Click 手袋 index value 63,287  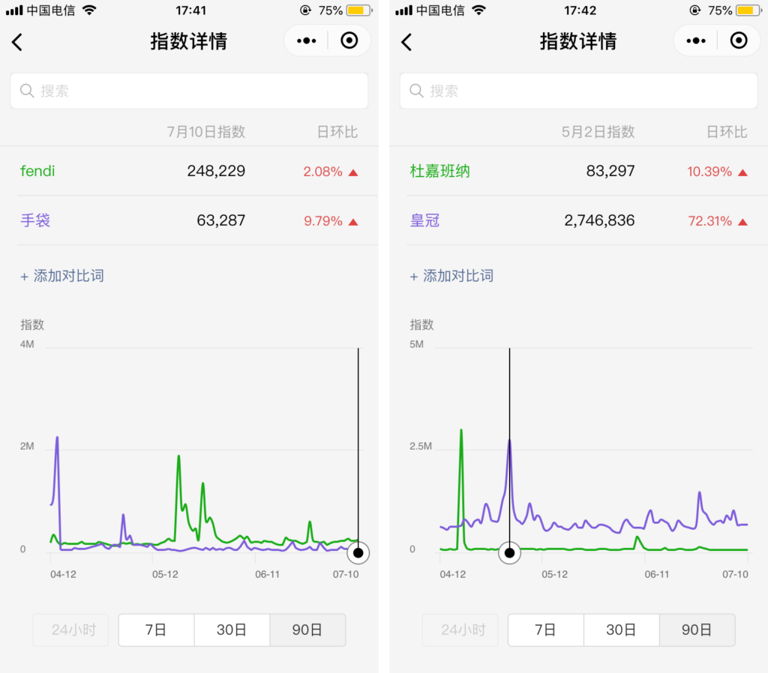(x=221, y=220)
